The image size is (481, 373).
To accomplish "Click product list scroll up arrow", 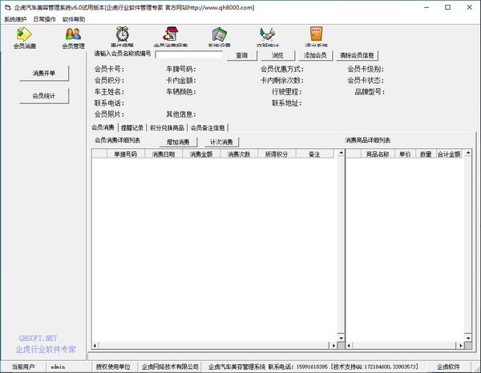I will 468,153.
